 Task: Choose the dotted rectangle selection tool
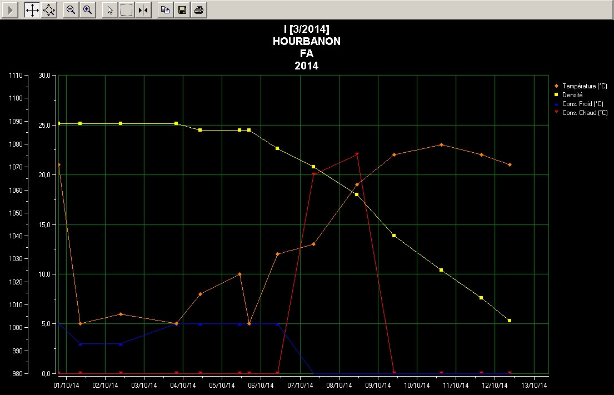[127, 9]
